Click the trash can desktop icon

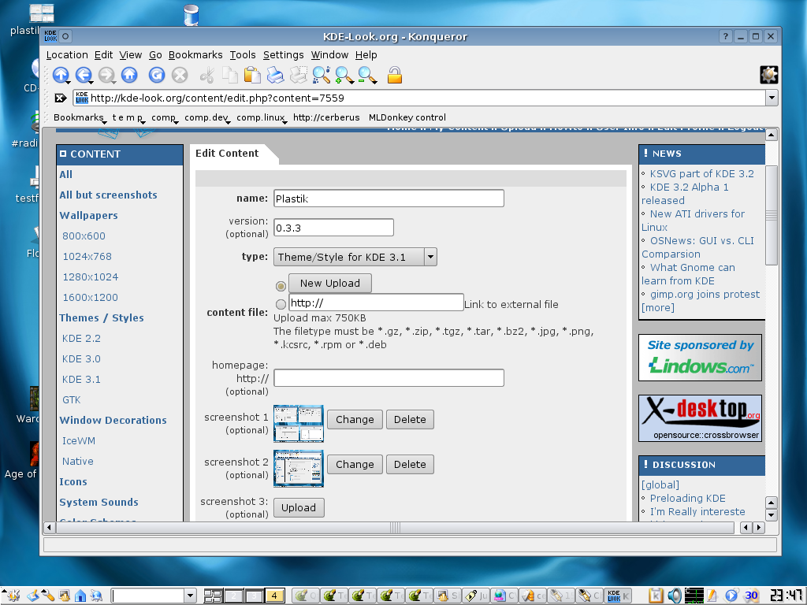click(x=191, y=14)
